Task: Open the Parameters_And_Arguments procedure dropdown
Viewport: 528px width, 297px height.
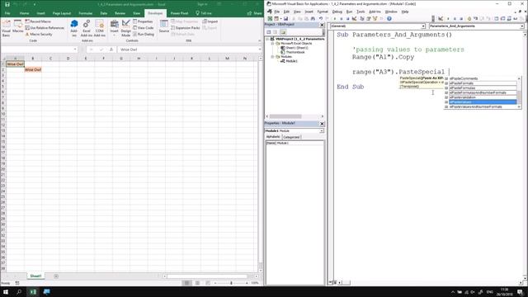Action: pyautogui.click(x=521, y=26)
